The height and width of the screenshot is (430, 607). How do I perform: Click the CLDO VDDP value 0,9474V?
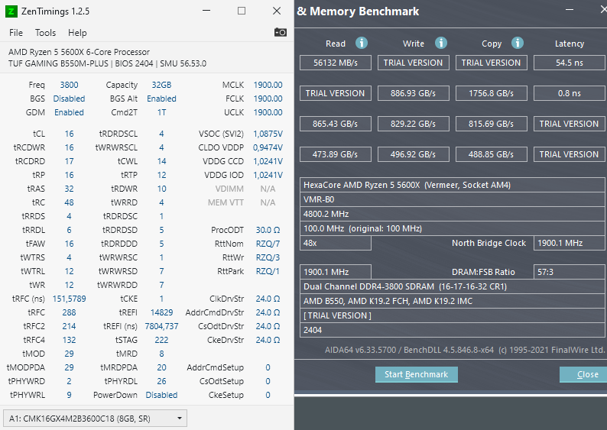tap(268, 147)
